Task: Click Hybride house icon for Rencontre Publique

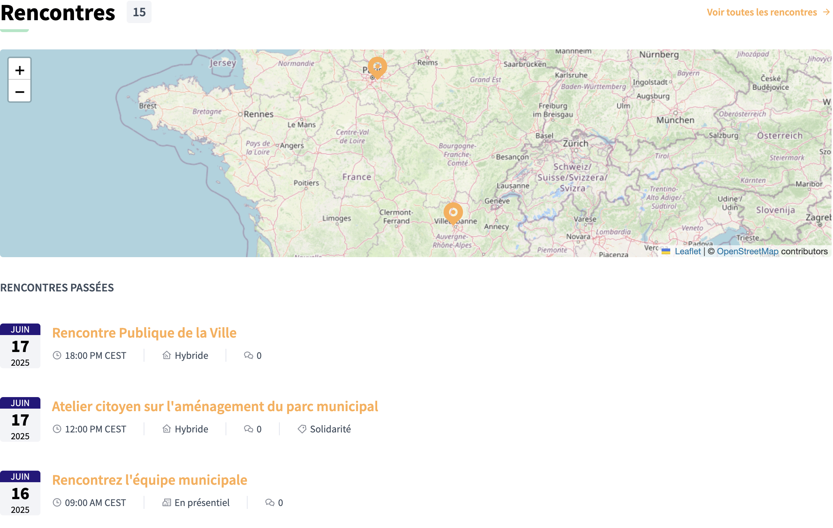Action: (x=166, y=355)
